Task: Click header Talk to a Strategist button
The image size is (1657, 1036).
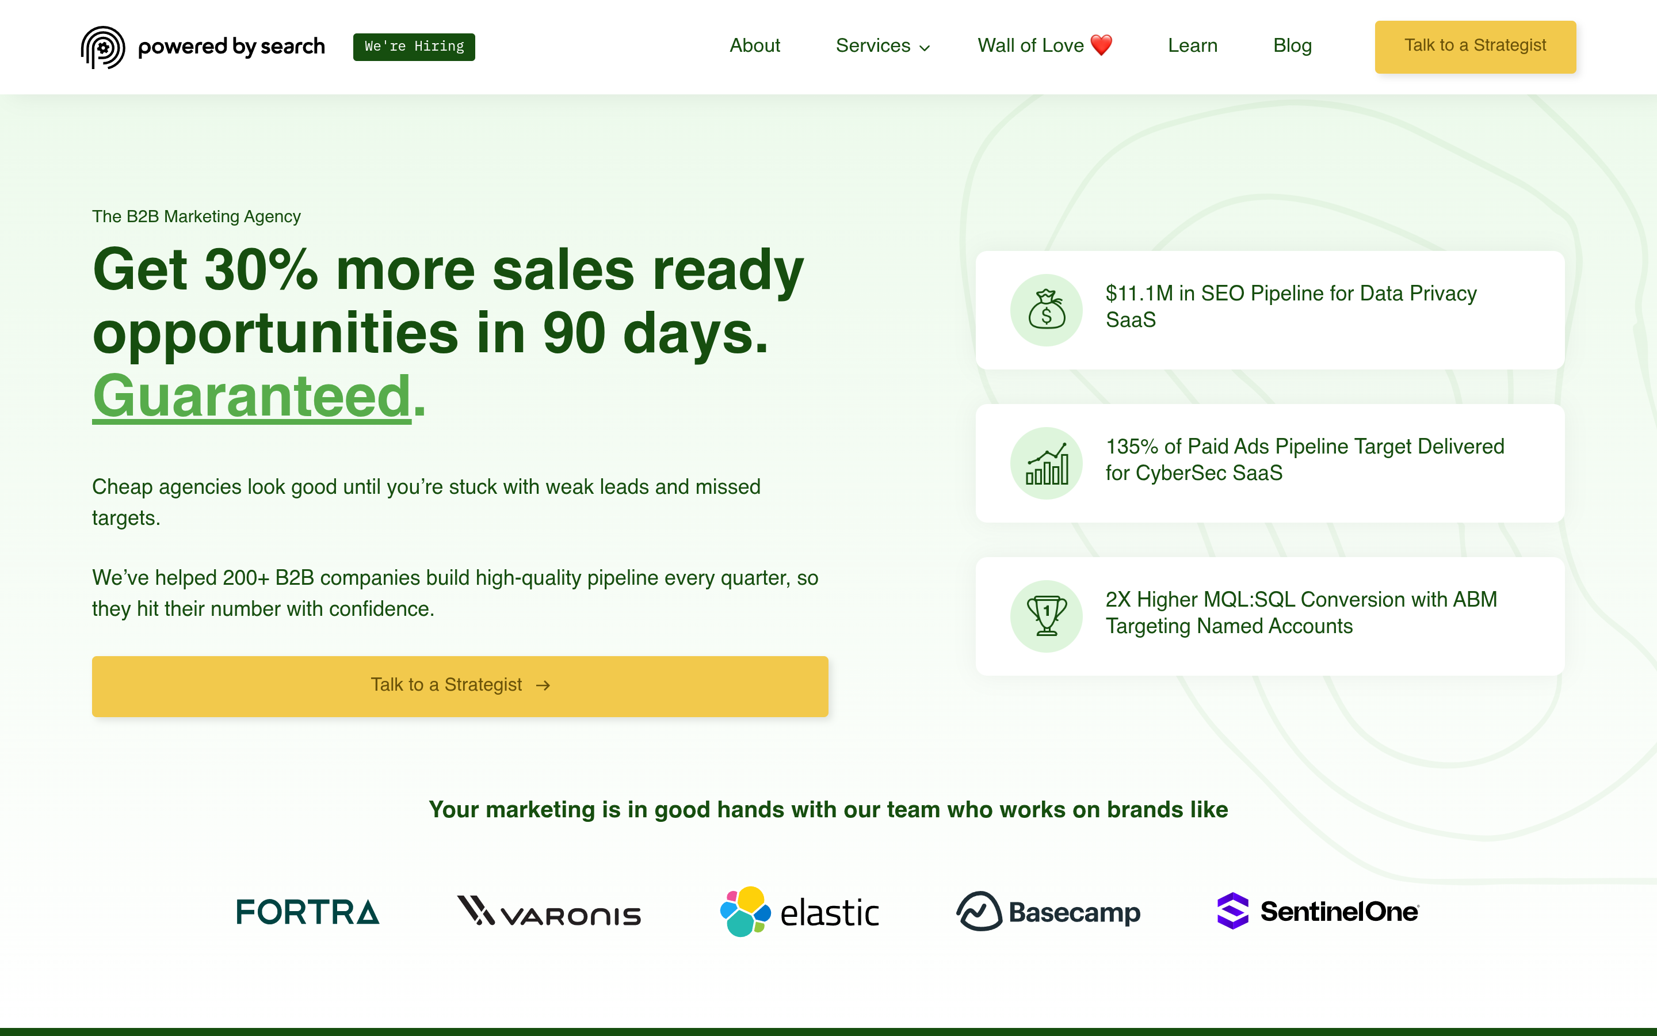Action: 1475,47
